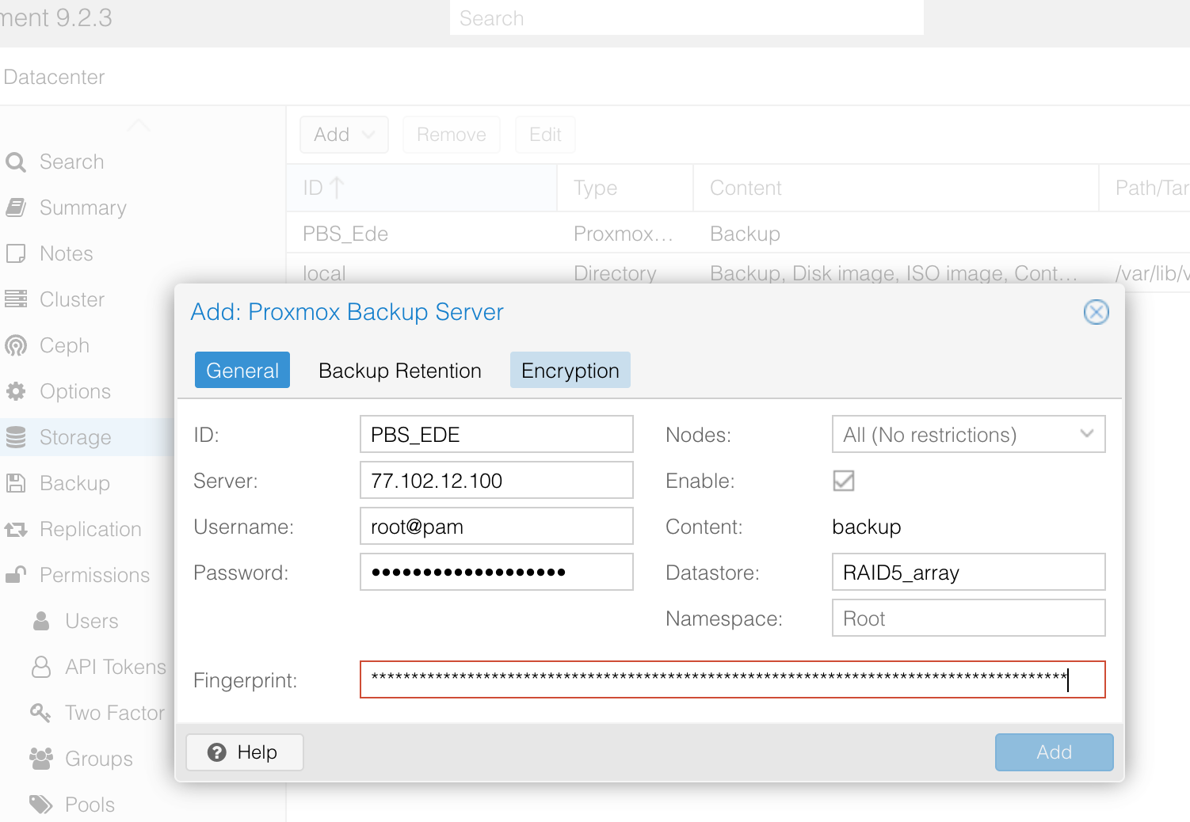Click the ID column sort arrow
1190x822 pixels.
(x=337, y=188)
